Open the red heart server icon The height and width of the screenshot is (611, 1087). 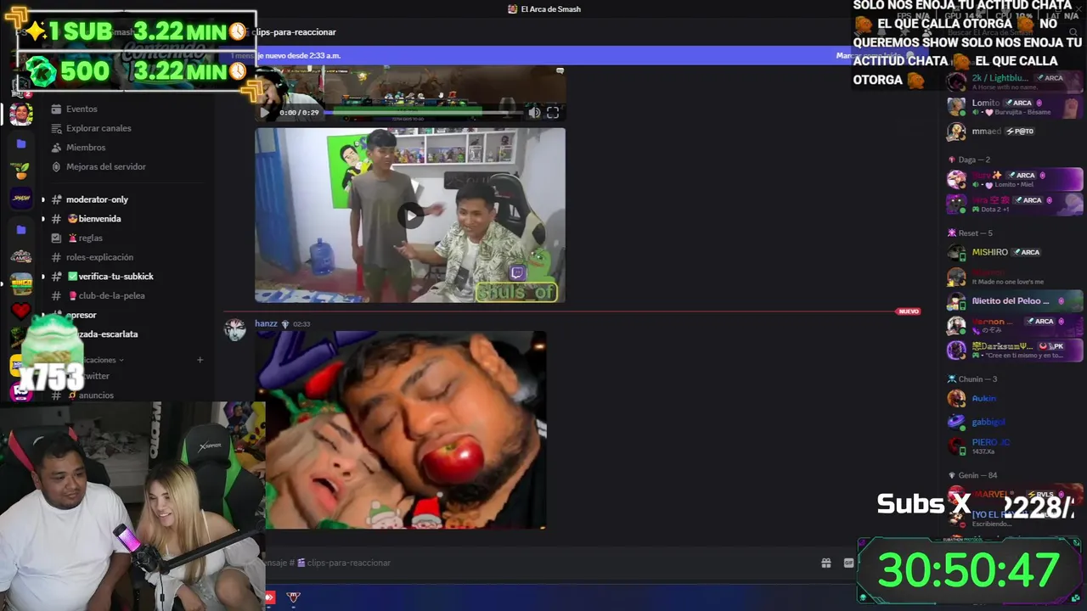point(21,311)
